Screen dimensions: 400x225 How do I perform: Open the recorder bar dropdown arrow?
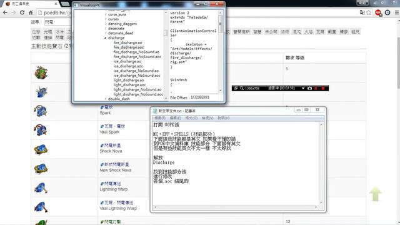point(303,88)
